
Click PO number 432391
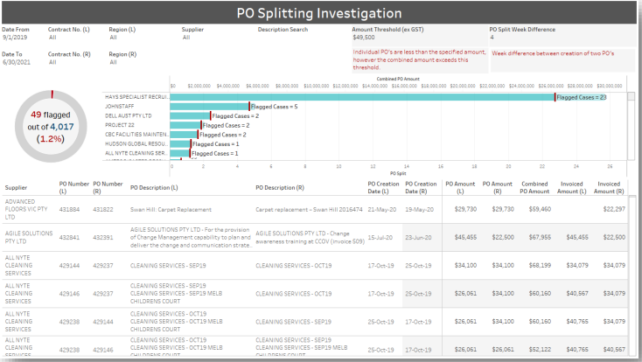[102, 237]
